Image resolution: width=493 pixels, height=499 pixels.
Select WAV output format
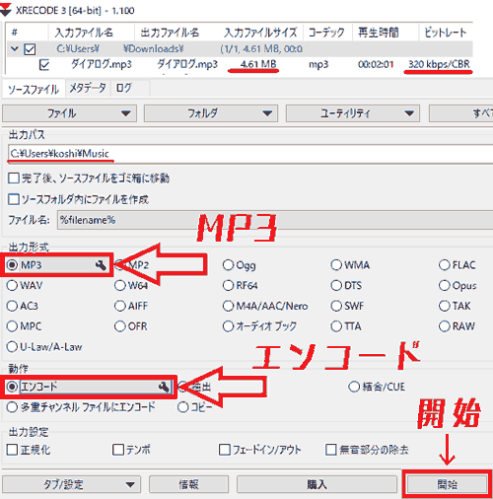click(12, 285)
